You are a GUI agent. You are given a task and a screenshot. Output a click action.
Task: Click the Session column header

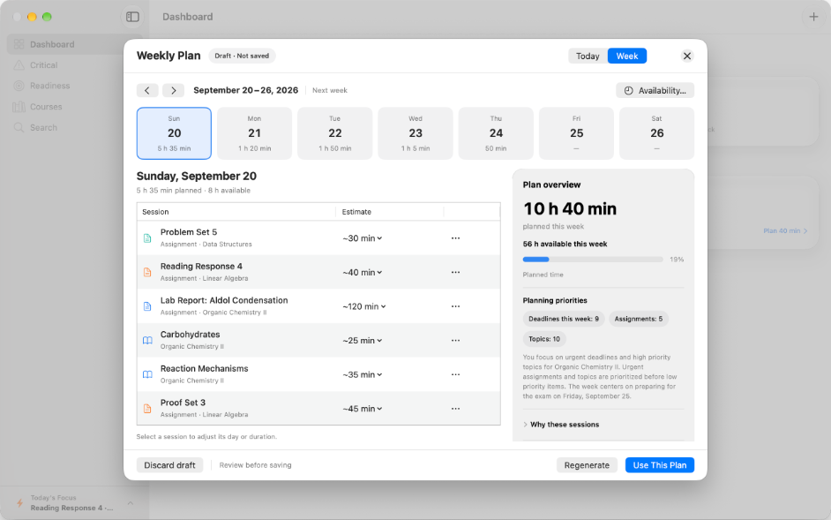click(x=155, y=212)
